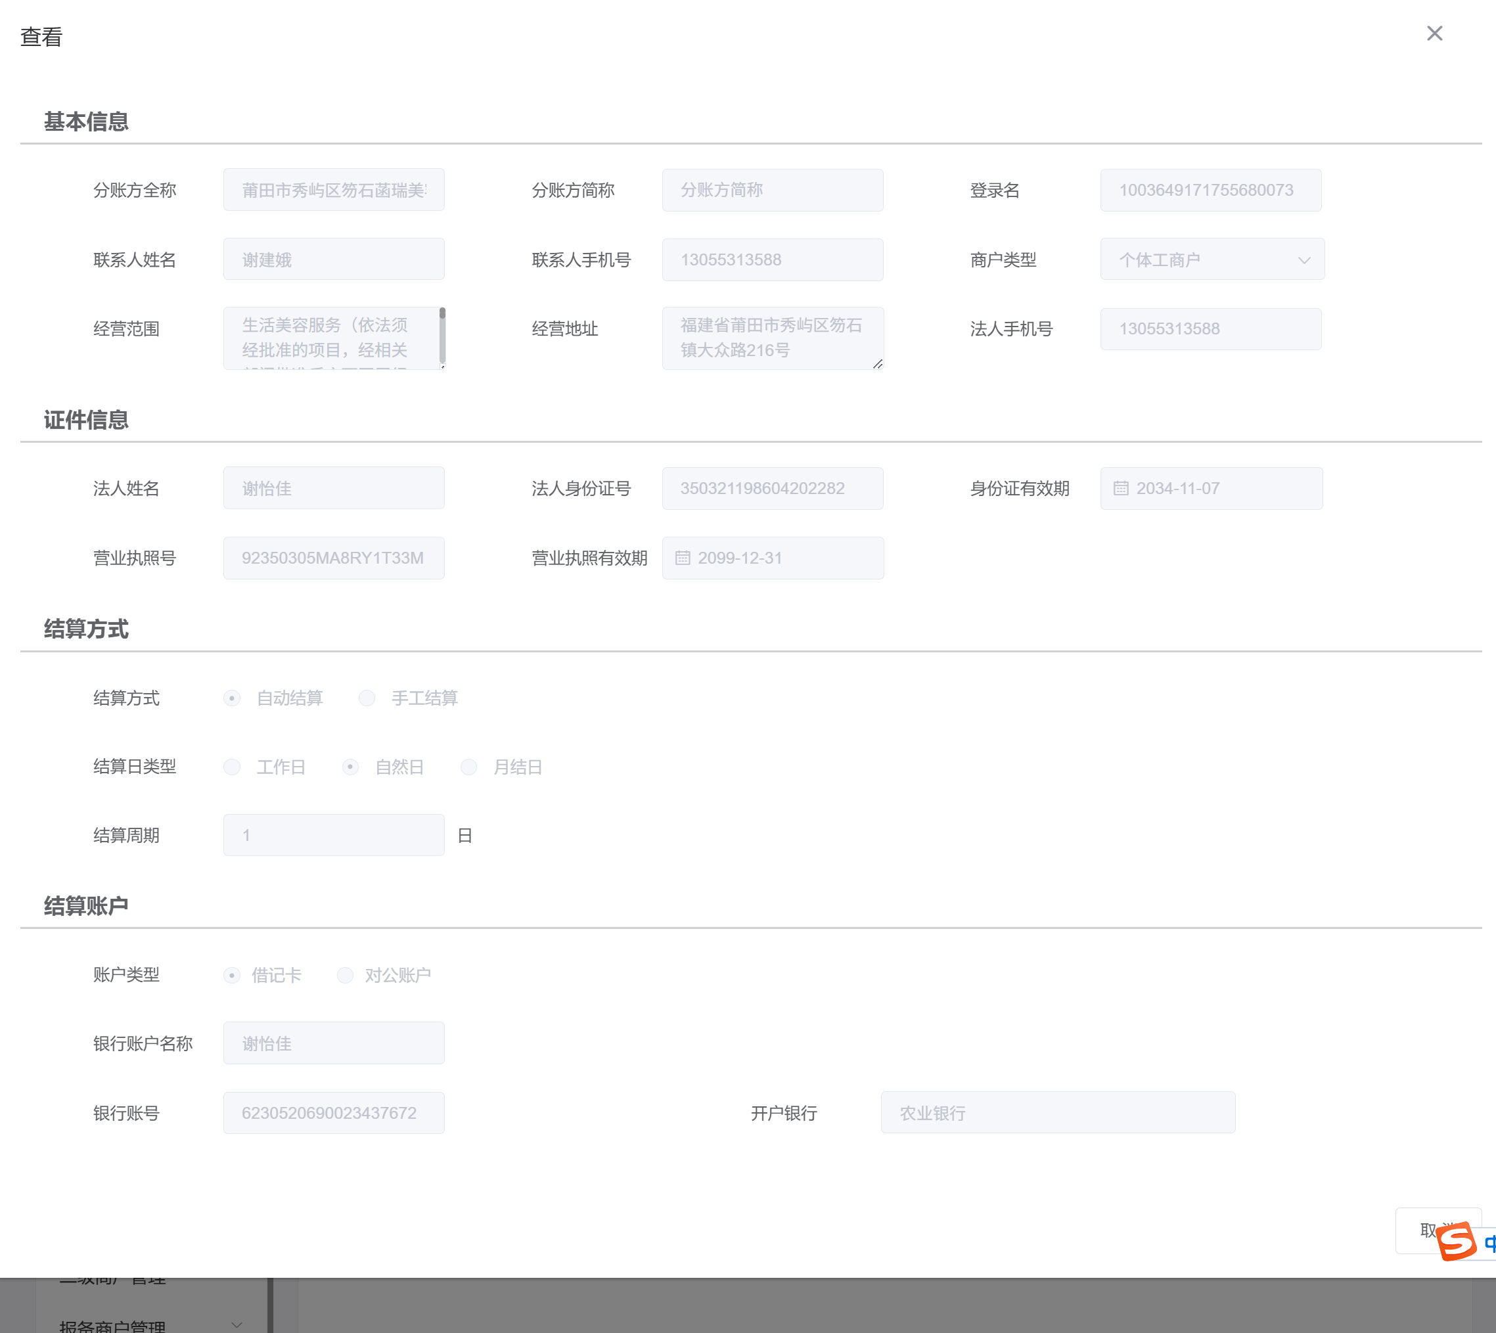The height and width of the screenshot is (1333, 1496).
Task: Click the Sogou input method icon
Action: (x=1455, y=1241)
